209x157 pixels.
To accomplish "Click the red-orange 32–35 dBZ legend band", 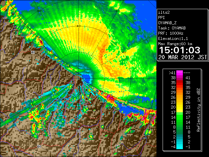I will point(180,88).
